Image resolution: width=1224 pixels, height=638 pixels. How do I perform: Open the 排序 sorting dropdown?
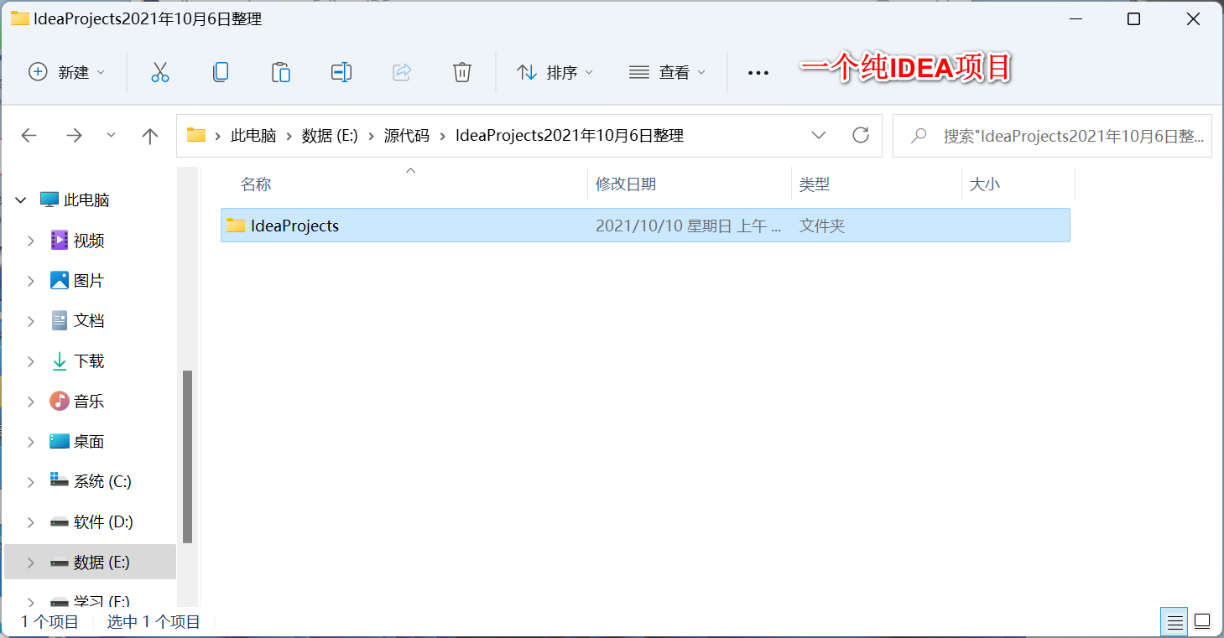coord(555,72)
